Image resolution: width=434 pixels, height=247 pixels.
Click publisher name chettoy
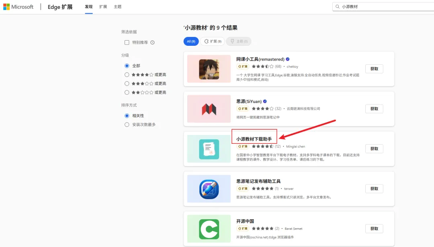[x=292, y=67]
